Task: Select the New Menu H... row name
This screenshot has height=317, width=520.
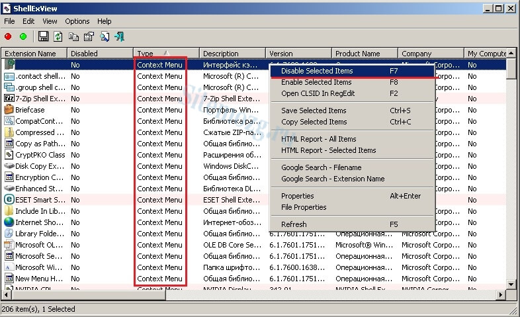Action: tap(39, 279)
